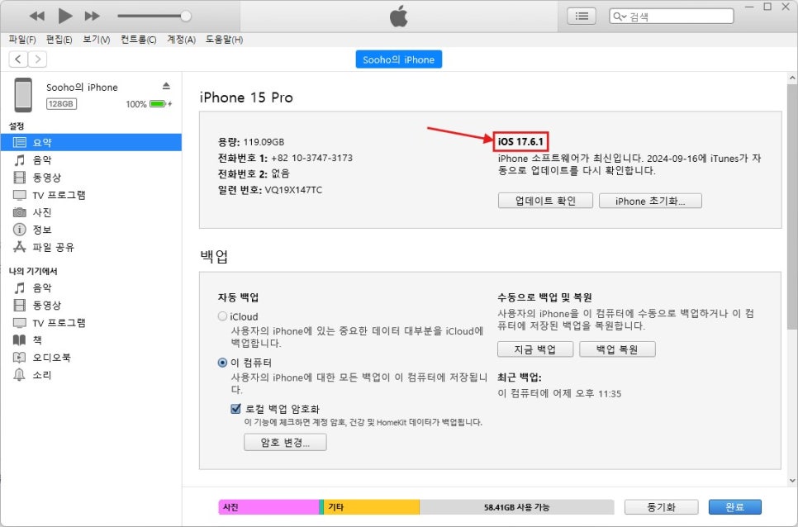Skip to previous track with rewind icon
The height and width of the screenshot is (527, 798).
pyautogui.click(x=37, y=16)
